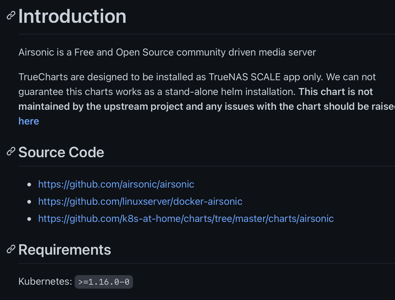Screen dimensions: 395x300
Task: Click the >=1.16.0-0 version code badge
Action: [x=104, y=282]
